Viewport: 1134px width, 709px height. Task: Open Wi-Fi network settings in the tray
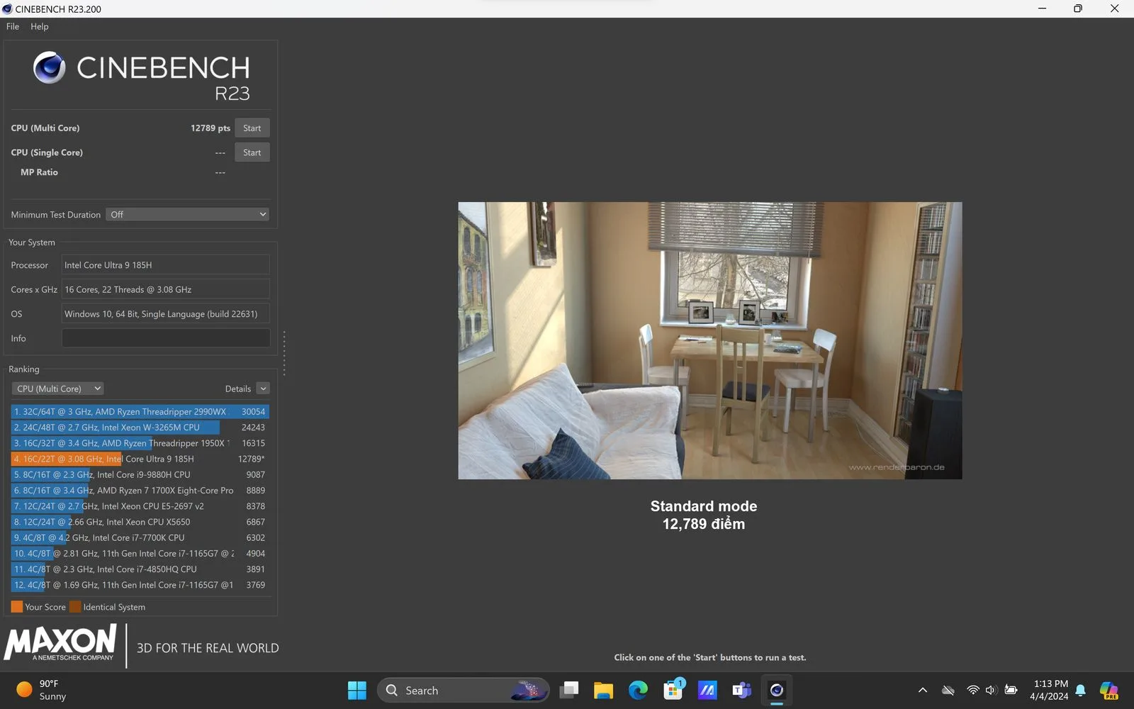tap(973, 690)
